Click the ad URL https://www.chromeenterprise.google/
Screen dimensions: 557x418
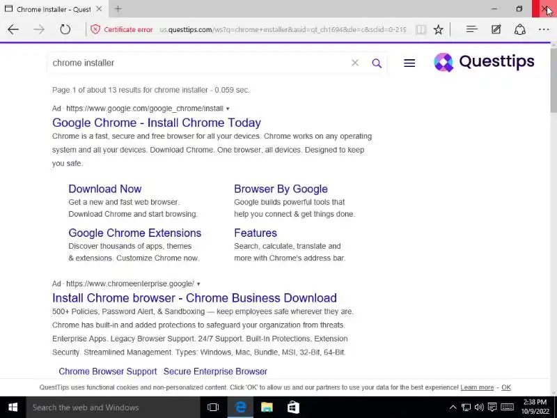(130, 284)
